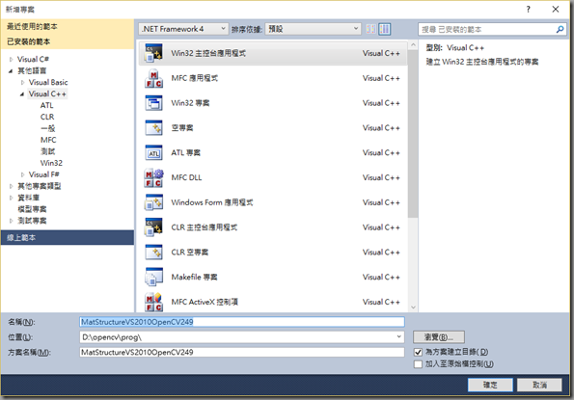Click the template list scrollbar thumb

pyautogui.click(x=413, y=134)
